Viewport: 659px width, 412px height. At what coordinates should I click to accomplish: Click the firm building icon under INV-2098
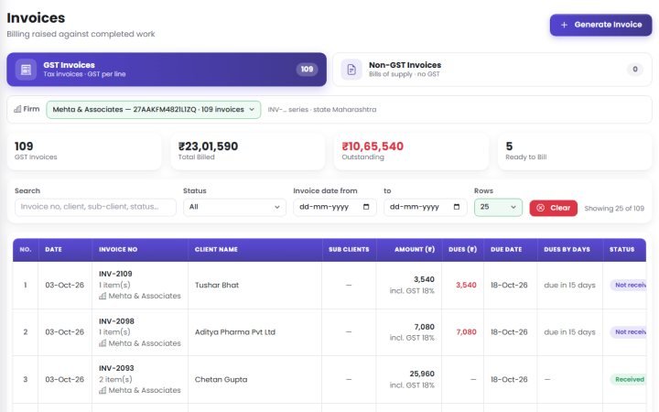(103, 343)
